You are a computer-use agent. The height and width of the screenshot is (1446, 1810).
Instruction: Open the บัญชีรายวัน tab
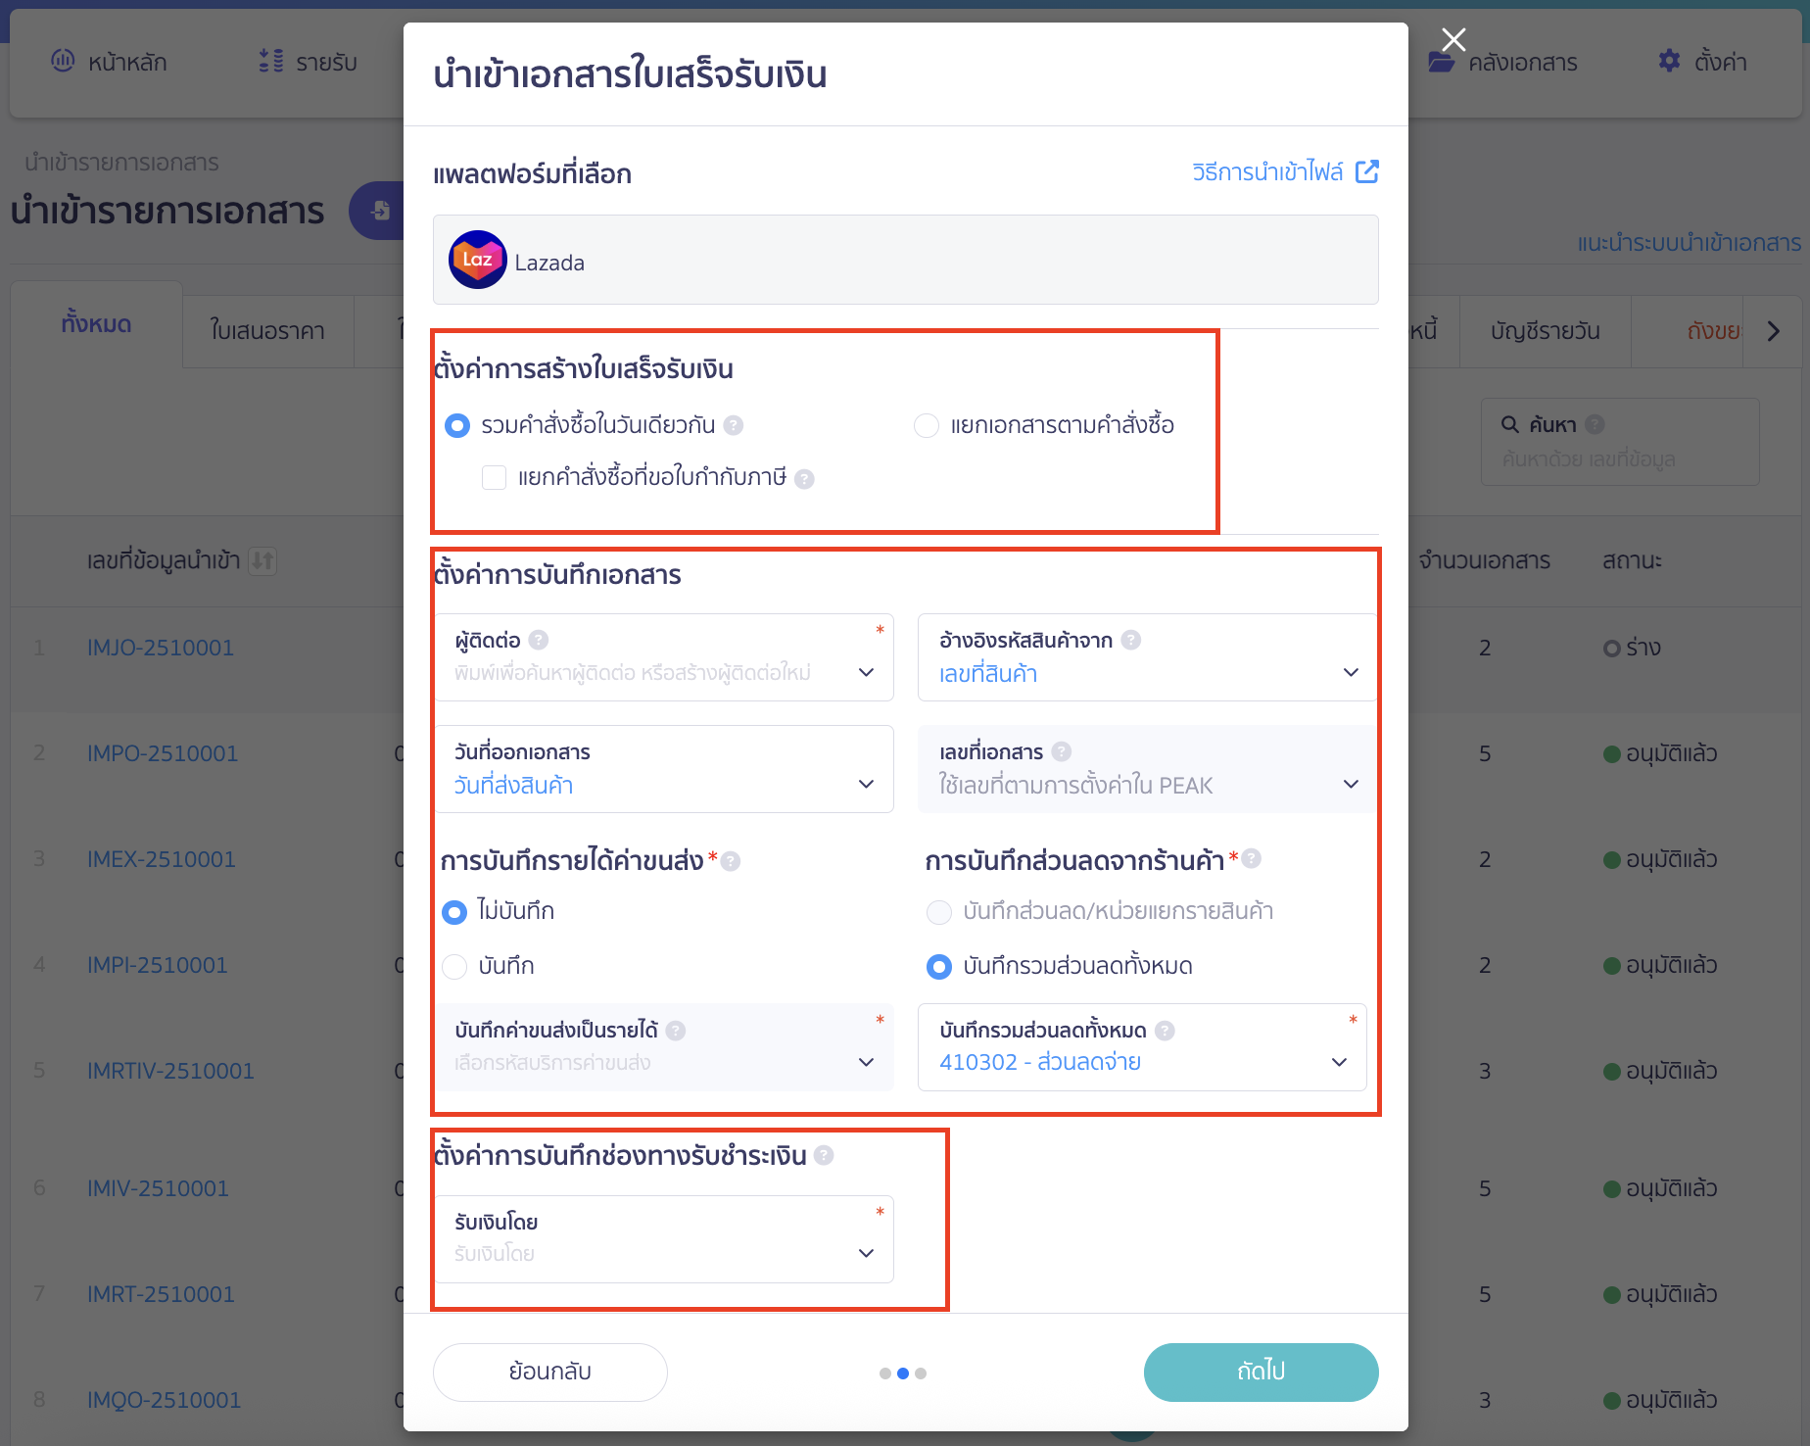tap(1544, 331)
